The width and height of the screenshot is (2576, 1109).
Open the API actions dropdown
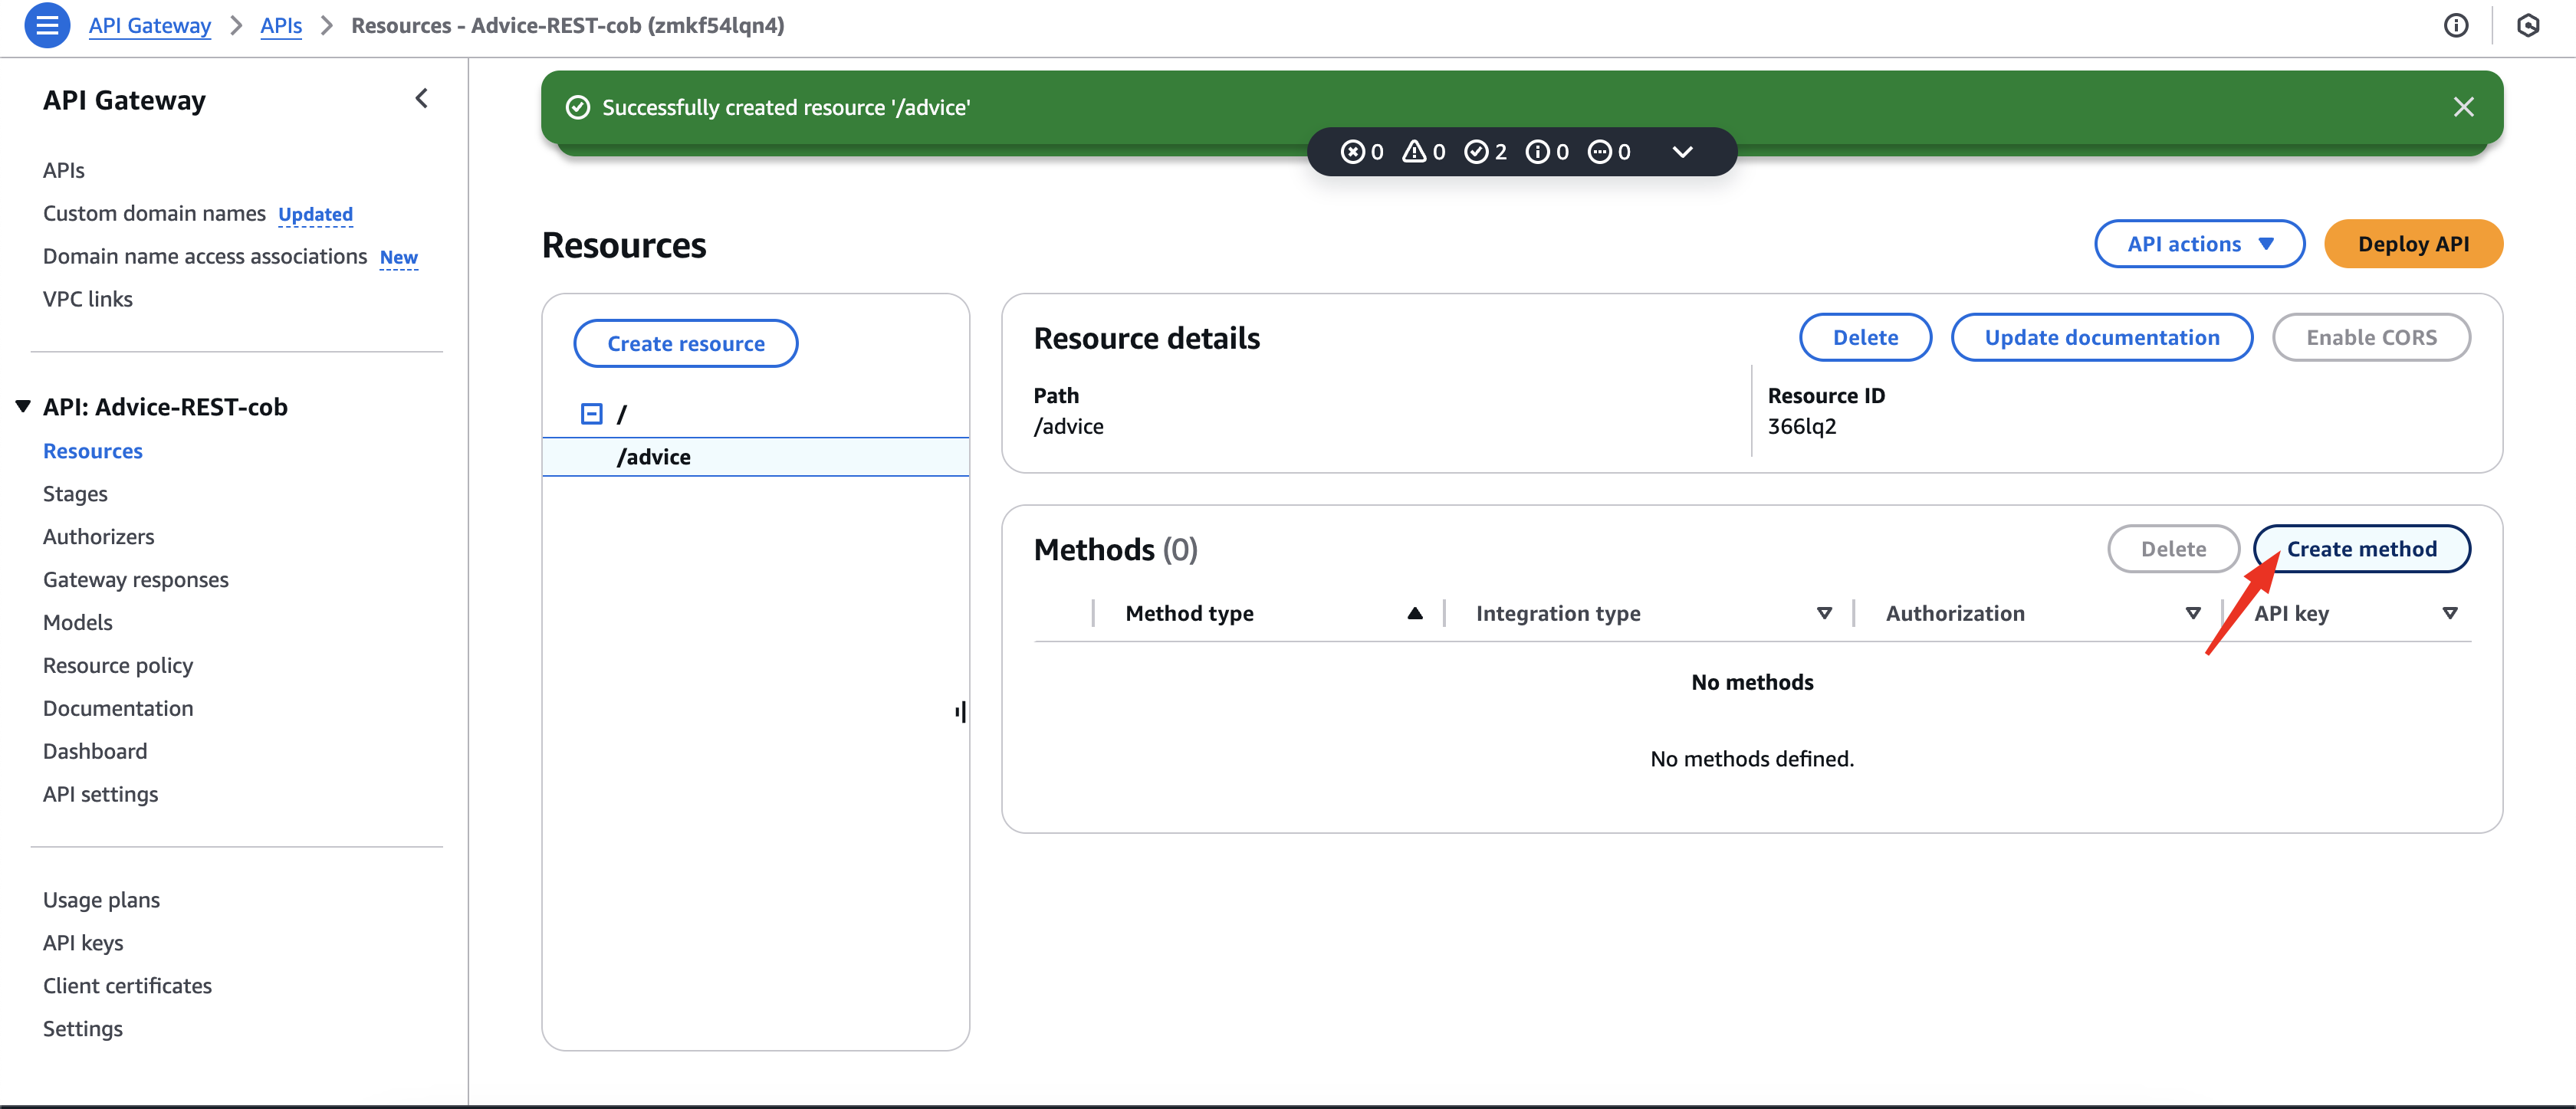[2199, 244]
